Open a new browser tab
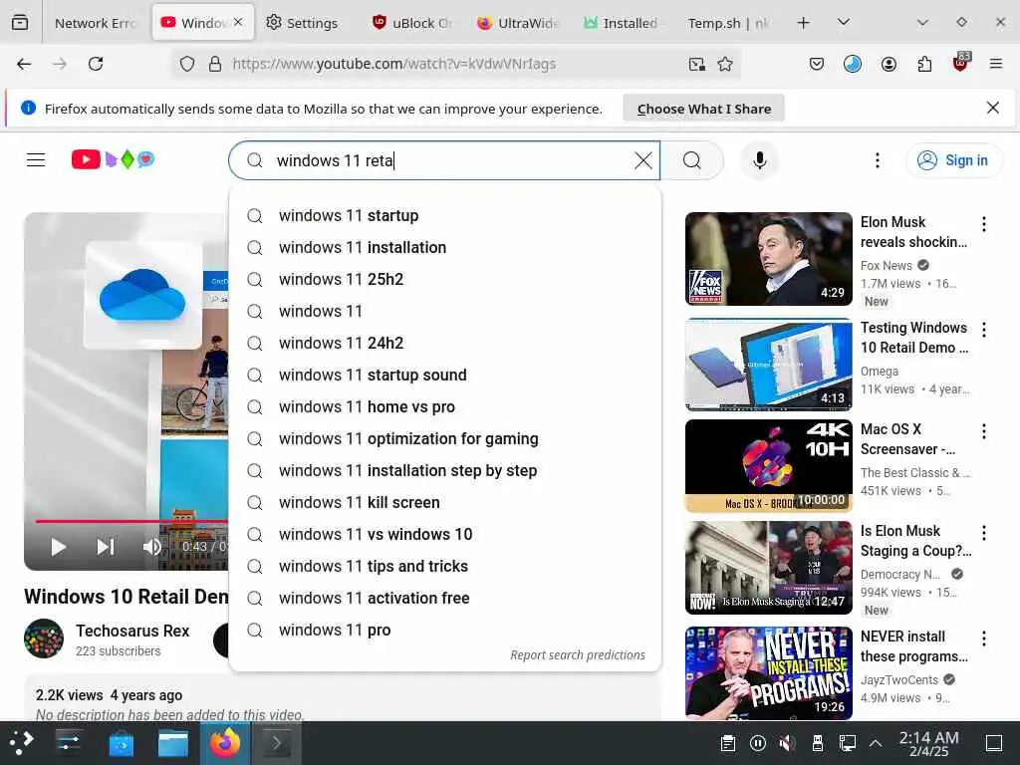Image resolution: width=1020 pixels, height=765 pixels. click(804, 23)
